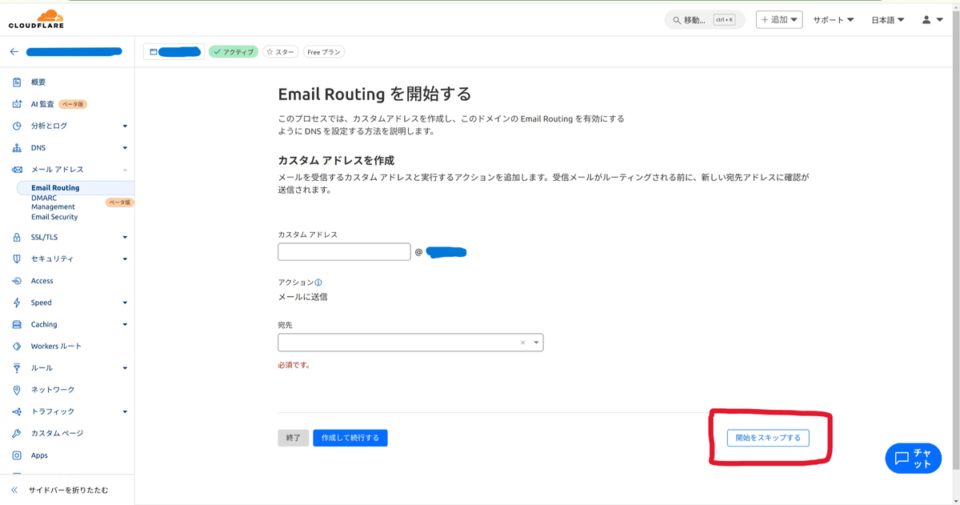
Task: Click the Workers ルート diamond icon
Action: pos(17,346)
